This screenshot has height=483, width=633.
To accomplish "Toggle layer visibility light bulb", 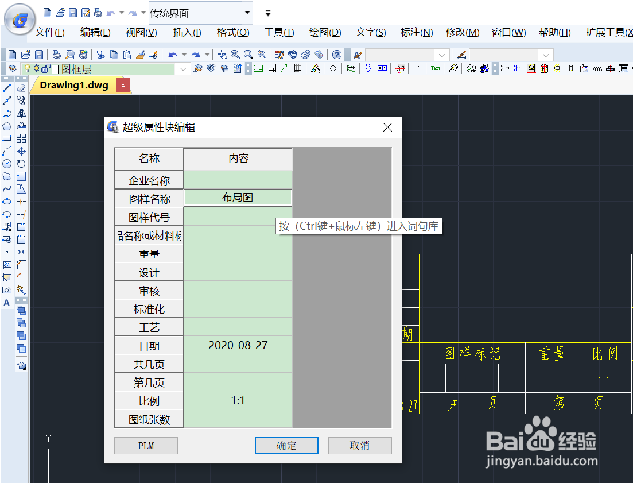I will [28, 69].
